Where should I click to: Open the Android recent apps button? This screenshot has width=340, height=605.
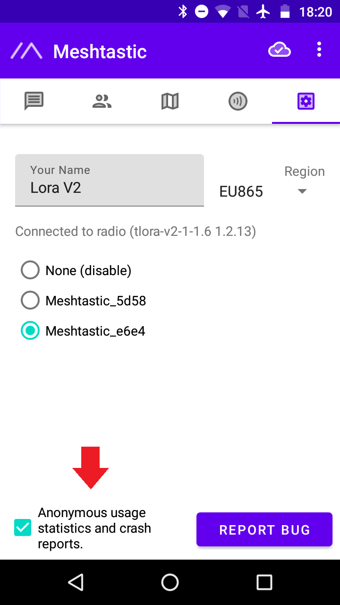click(264, 582)
